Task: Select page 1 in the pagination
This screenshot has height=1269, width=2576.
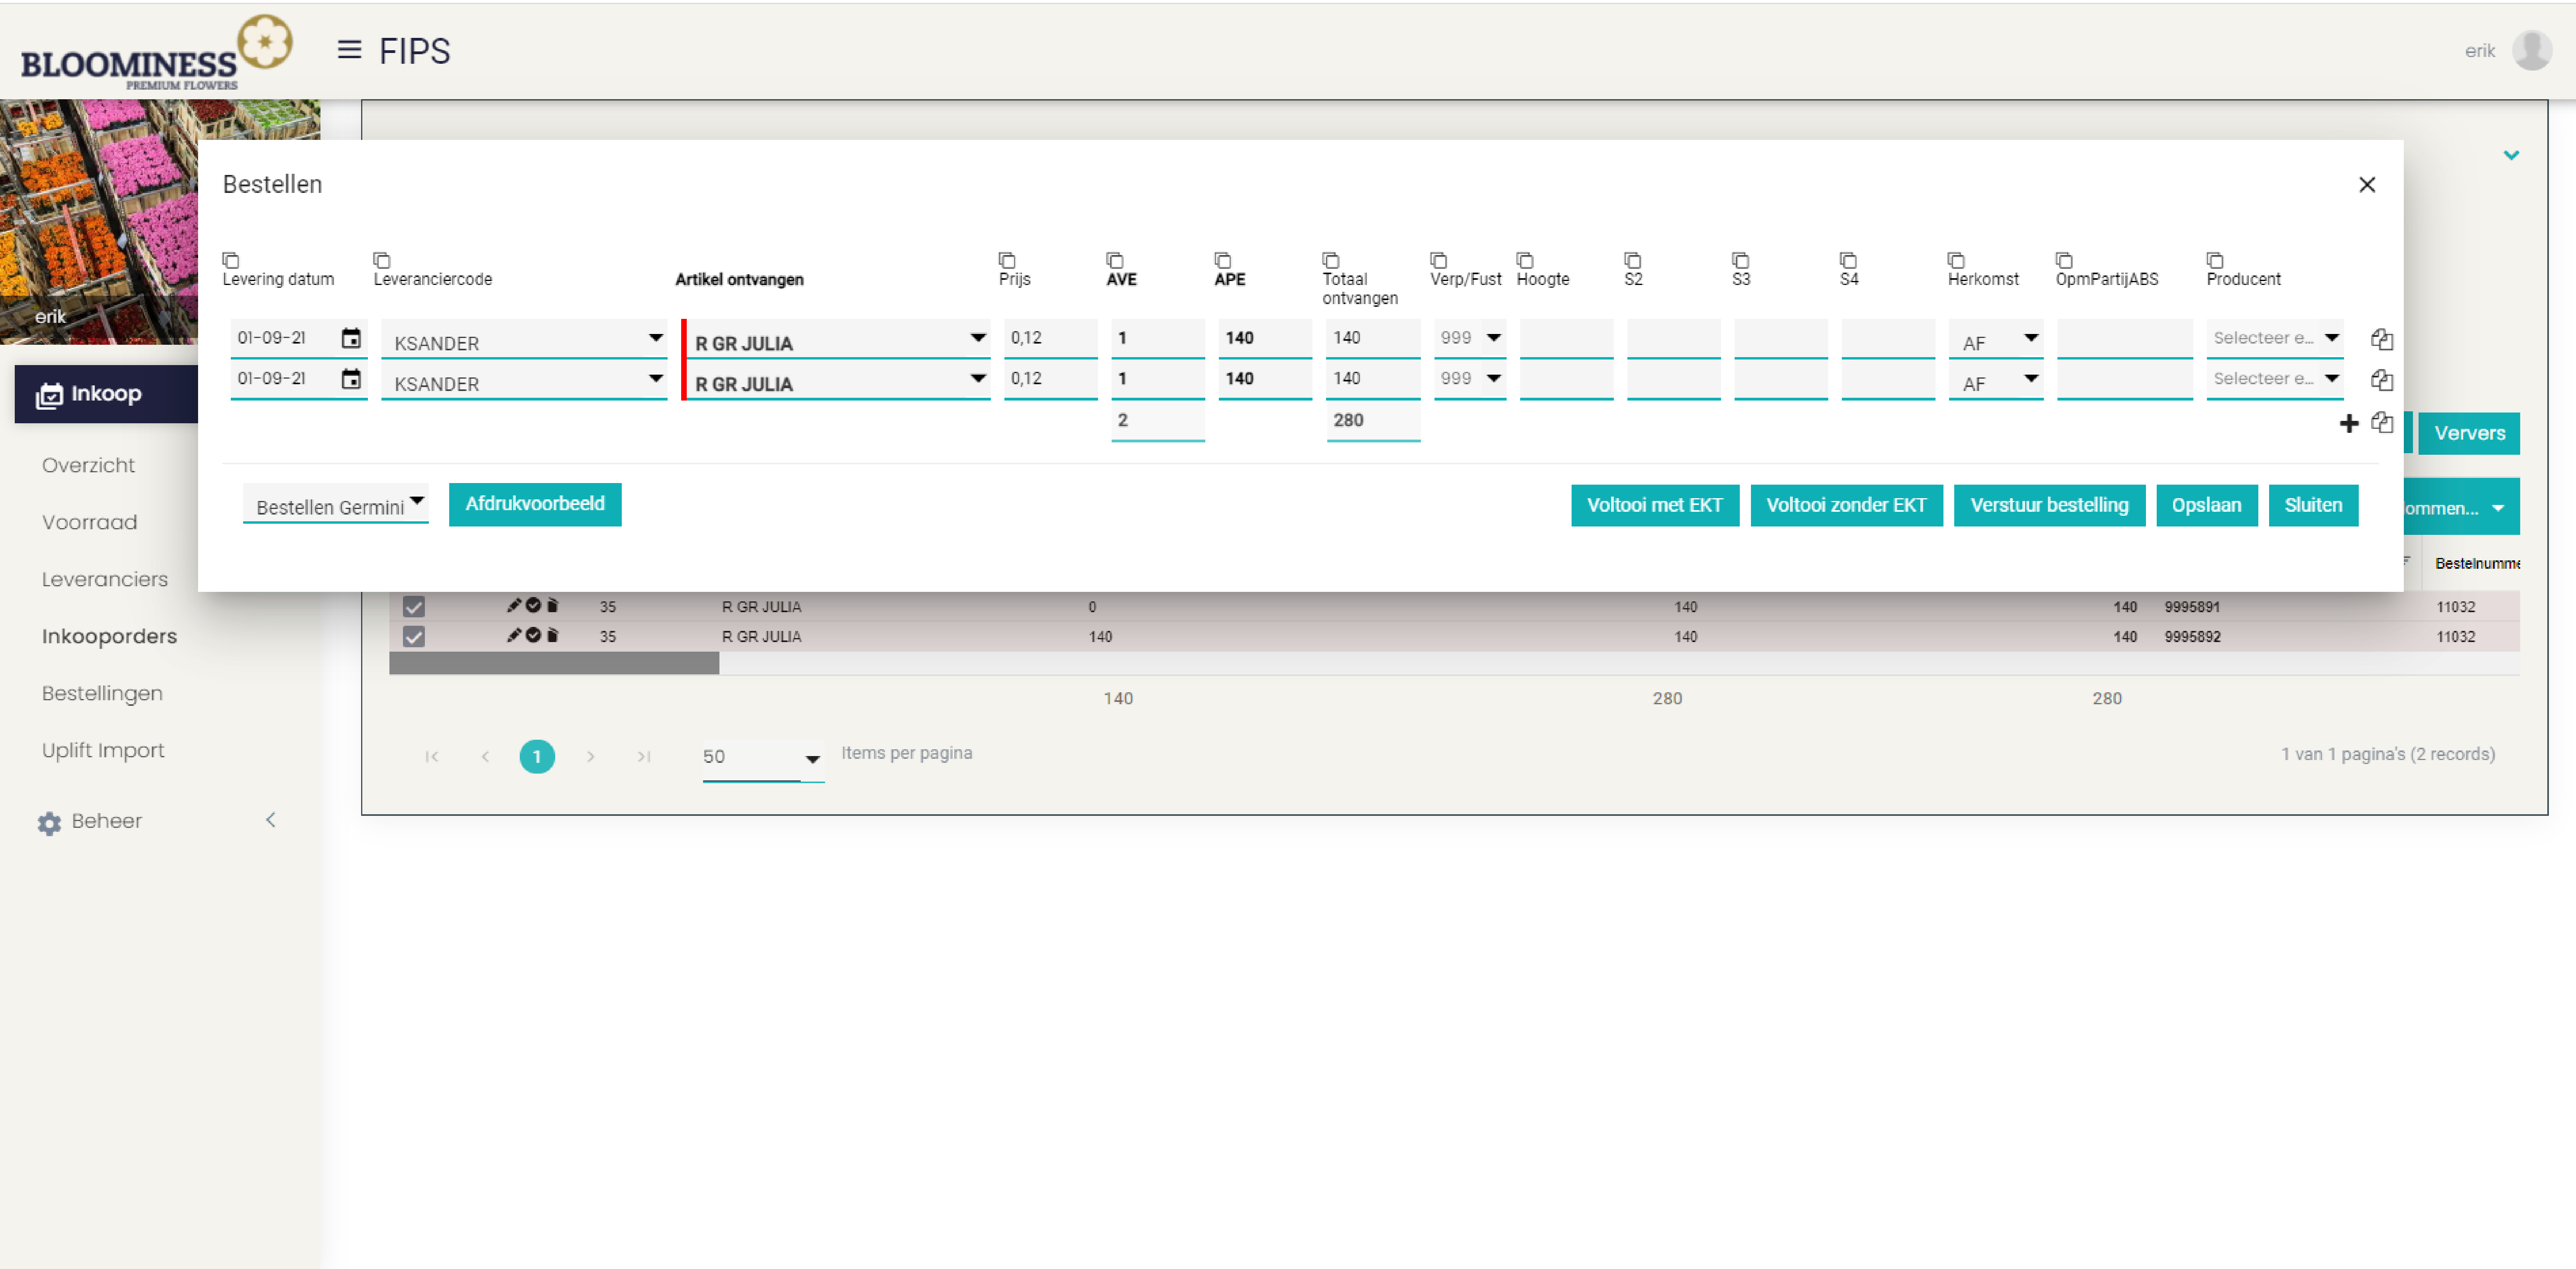Action: click(537, 757)
